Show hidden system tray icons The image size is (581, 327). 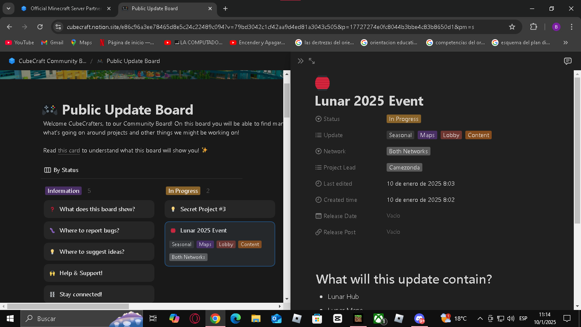point(480,318)
